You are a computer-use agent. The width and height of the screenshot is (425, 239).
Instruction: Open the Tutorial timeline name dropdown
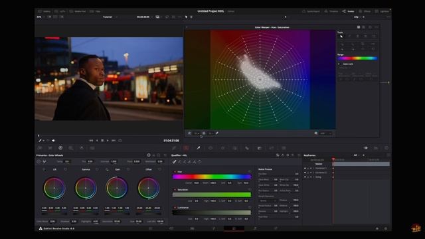[x=110, y=17]
